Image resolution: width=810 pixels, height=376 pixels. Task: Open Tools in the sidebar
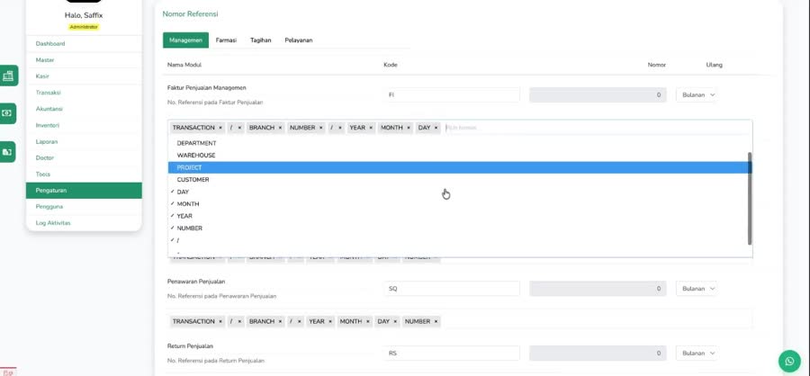click(84, 174)
